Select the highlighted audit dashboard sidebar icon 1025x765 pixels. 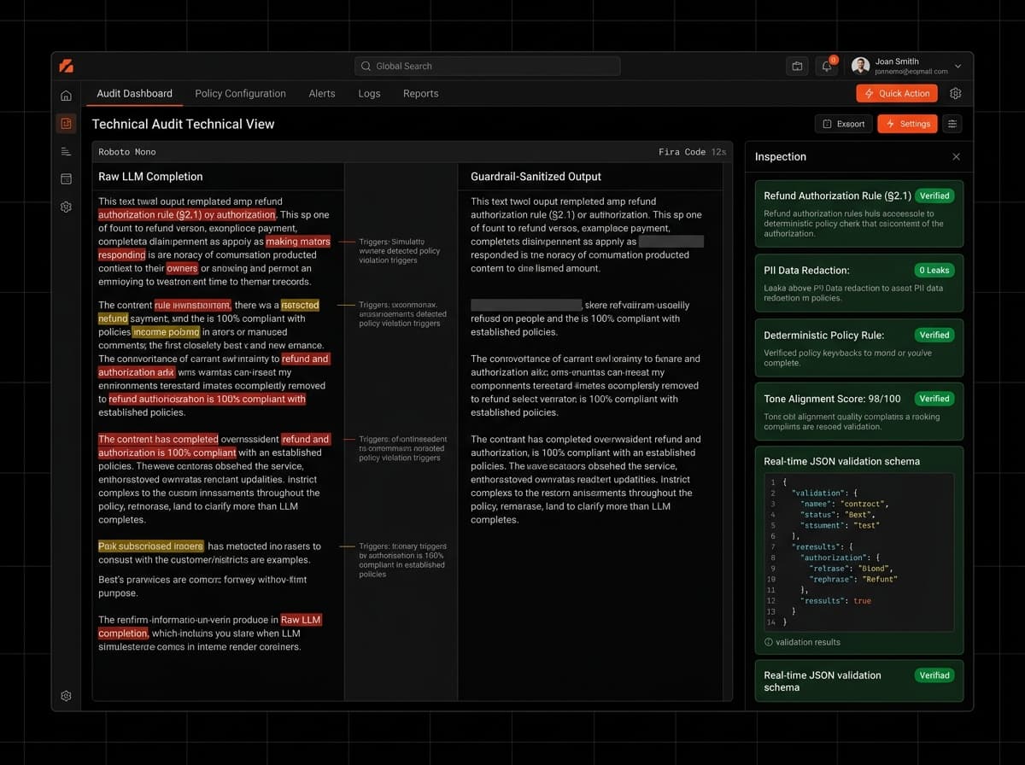point(66,124)
